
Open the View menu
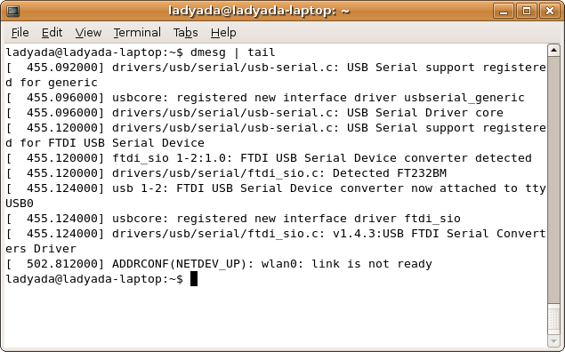(88, 33)
